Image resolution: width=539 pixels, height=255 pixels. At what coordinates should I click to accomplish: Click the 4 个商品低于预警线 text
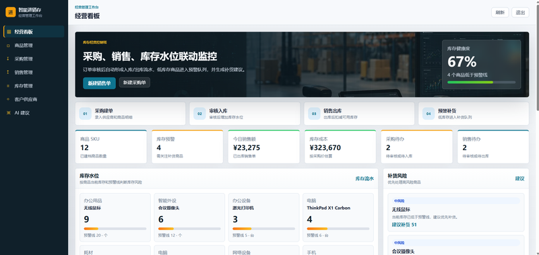467,75
